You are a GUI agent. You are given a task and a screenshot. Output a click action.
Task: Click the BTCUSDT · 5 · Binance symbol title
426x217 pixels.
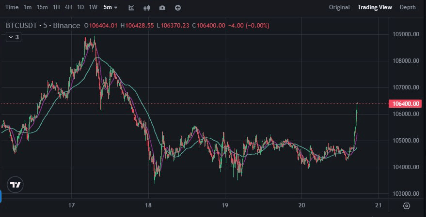coord(43,26)
